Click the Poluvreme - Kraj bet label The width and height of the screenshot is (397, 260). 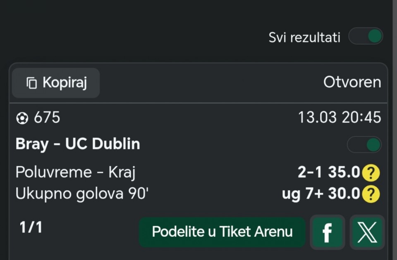coord(75,172)
